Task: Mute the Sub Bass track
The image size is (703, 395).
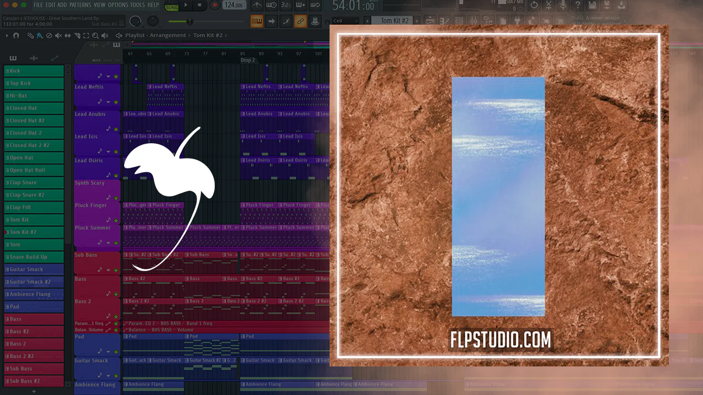Action: 116,269
